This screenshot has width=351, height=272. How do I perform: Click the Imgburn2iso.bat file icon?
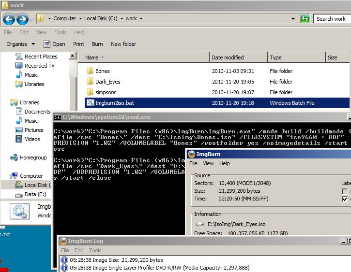[x=90, y=102]
